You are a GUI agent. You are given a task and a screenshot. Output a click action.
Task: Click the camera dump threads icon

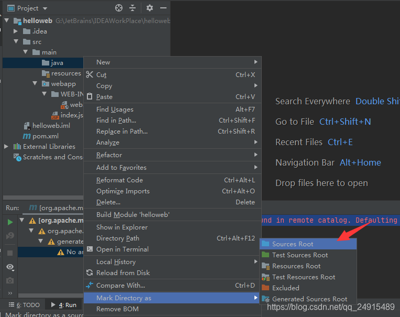(x=10, y=280)
